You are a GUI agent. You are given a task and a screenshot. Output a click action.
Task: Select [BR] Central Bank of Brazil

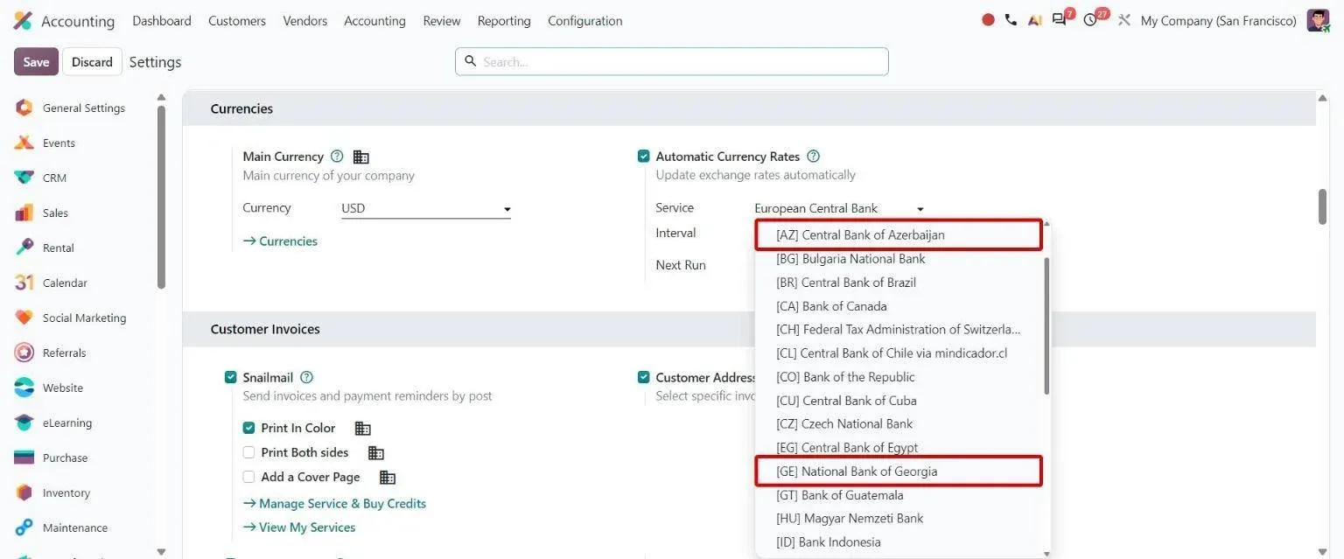899,283
